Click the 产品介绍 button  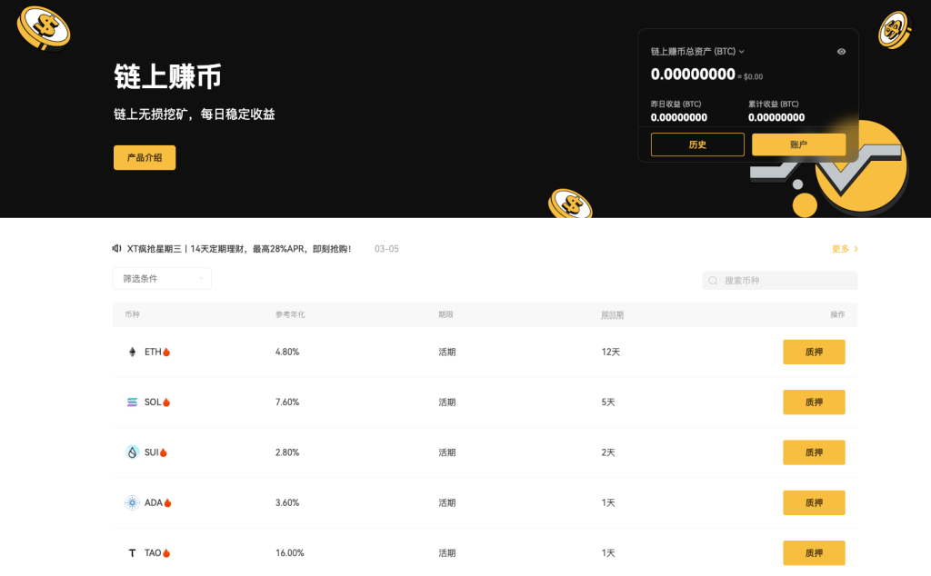144,157
